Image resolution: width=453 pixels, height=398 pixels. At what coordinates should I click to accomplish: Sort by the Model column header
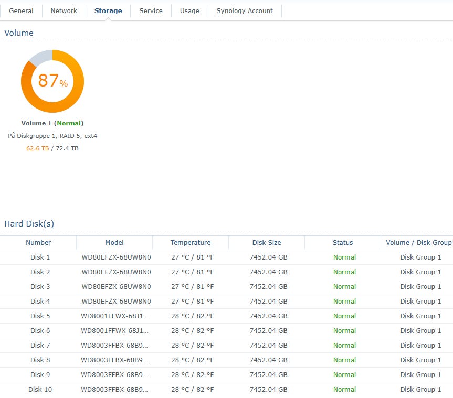click(x=114, y=243)
